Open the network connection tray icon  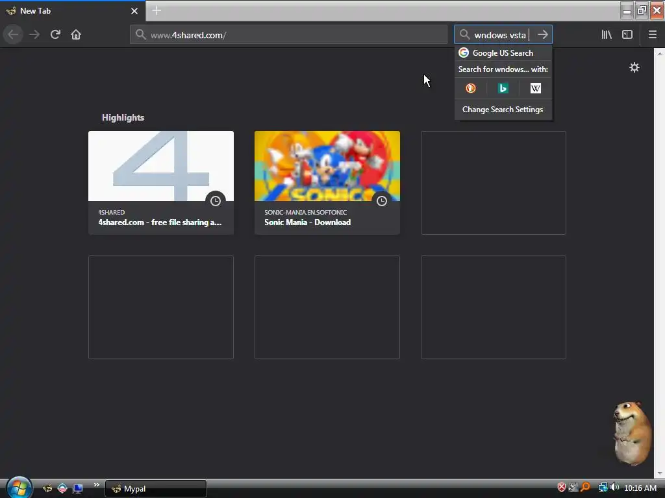603,488
